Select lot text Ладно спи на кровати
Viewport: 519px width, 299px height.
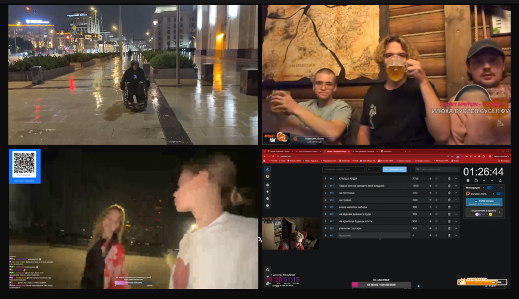coord(355,186)
